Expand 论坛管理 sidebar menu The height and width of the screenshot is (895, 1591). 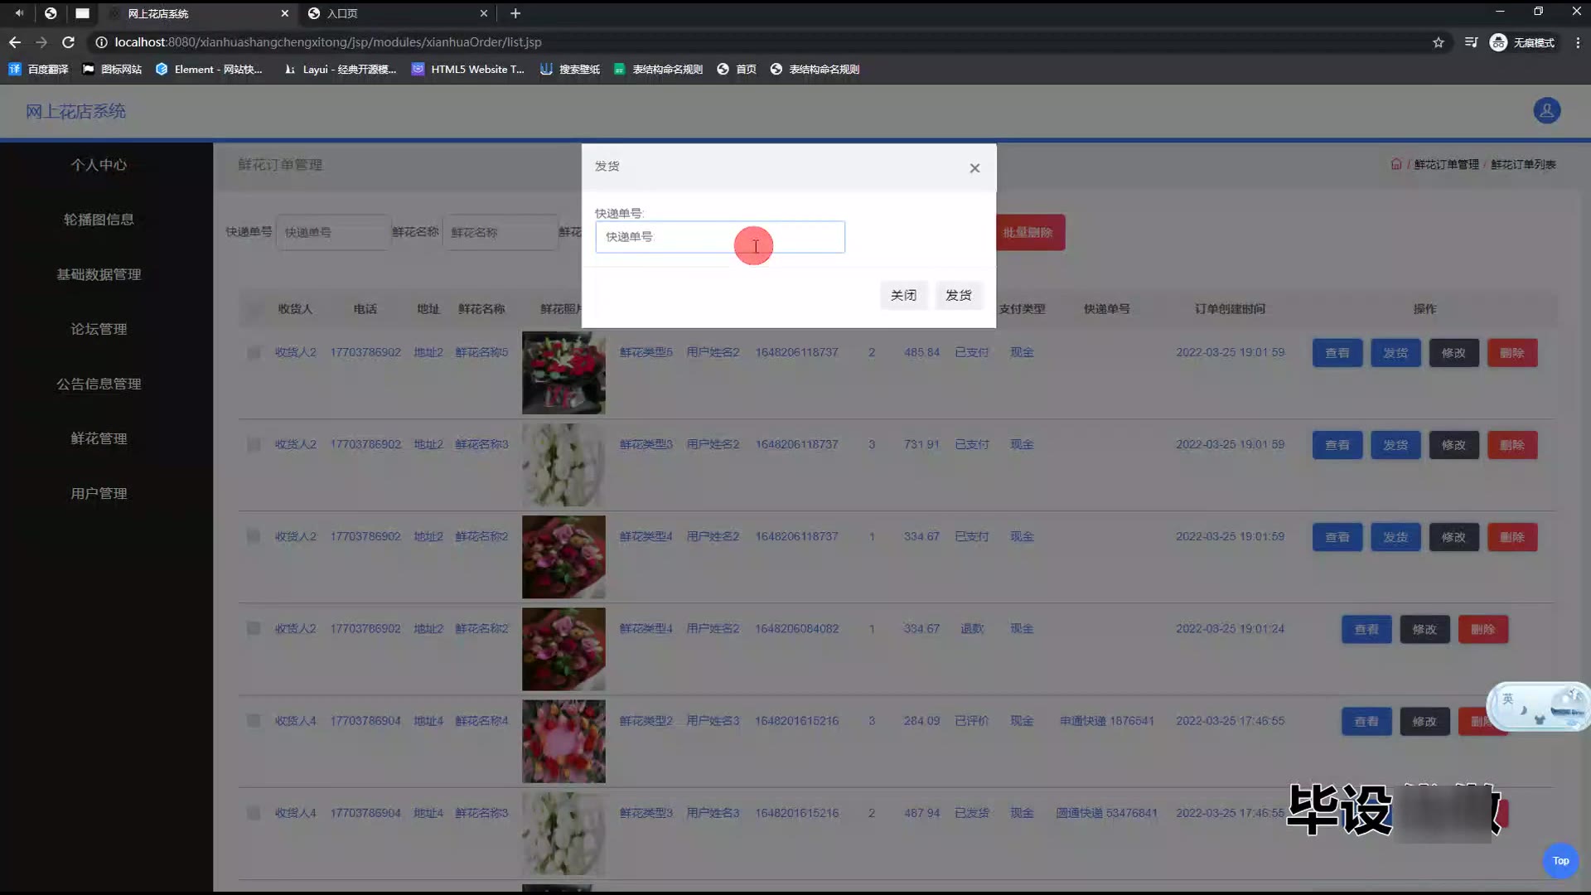pyautogui.click(x=99, y=329)
